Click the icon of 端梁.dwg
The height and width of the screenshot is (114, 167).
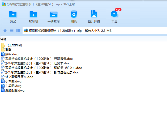pyautogui.click(x=3, y=54)
